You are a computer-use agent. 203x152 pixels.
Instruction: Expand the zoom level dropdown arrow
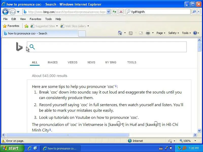195,141
